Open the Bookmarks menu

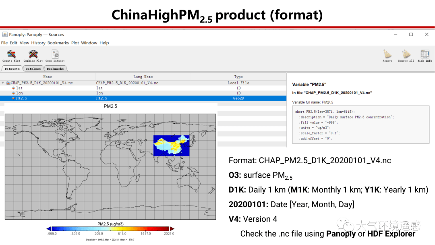[x=58, y=43]
